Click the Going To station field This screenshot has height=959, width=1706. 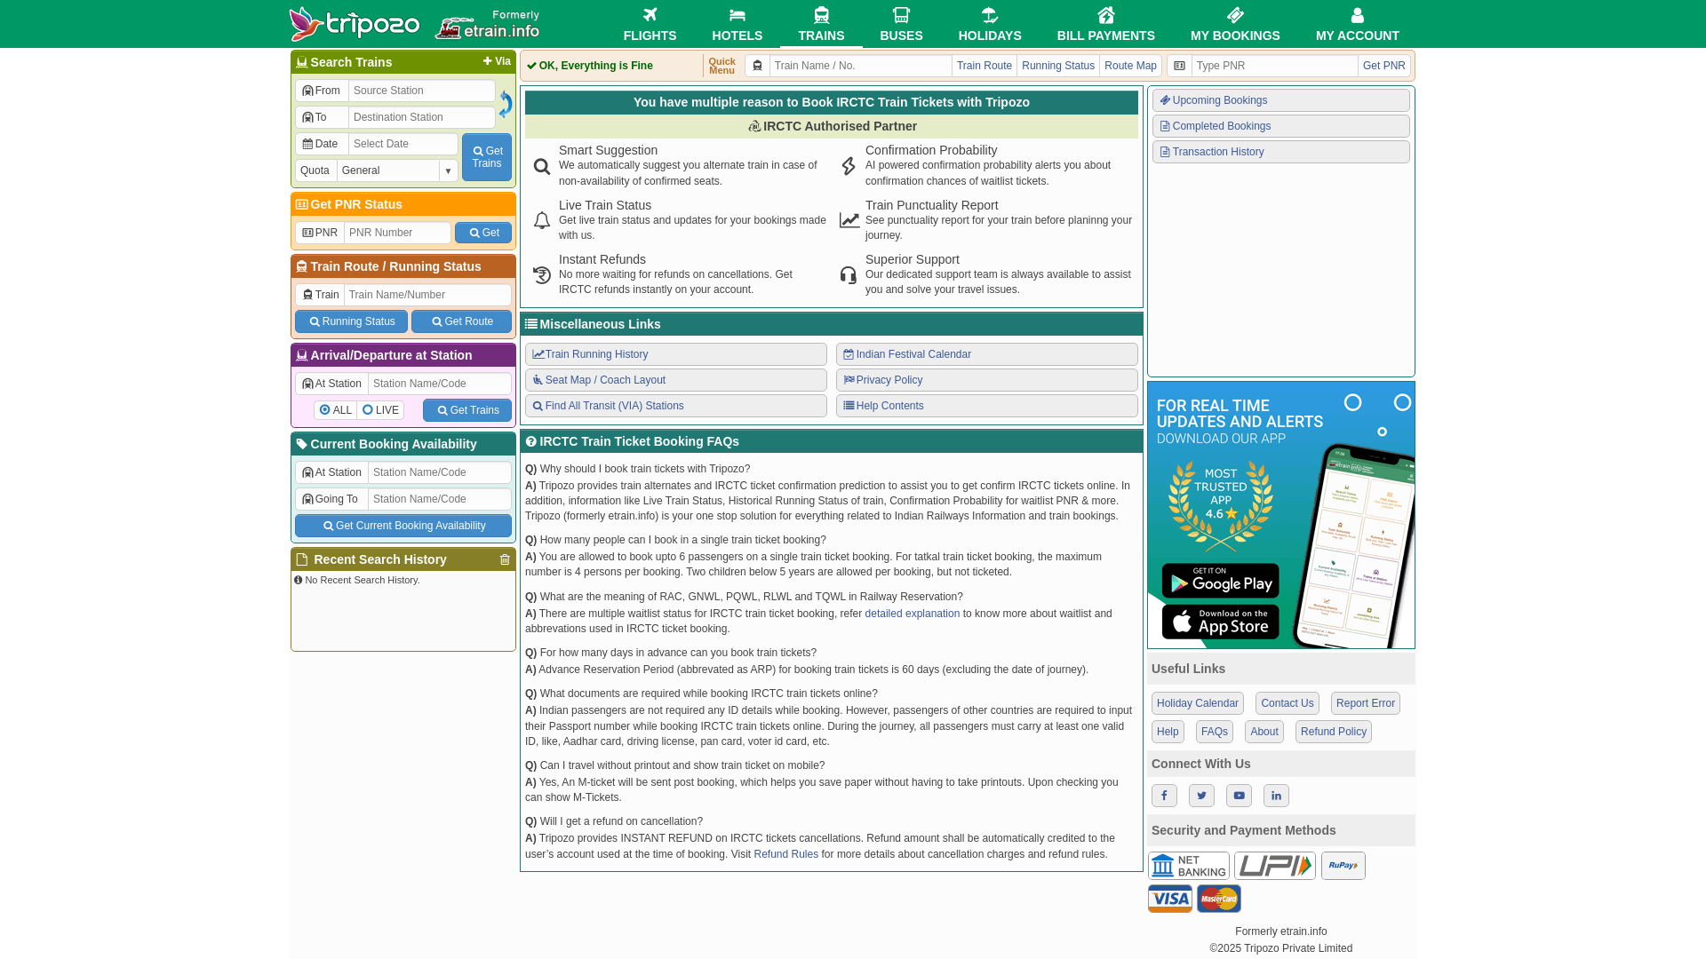[x=440, y=499]
